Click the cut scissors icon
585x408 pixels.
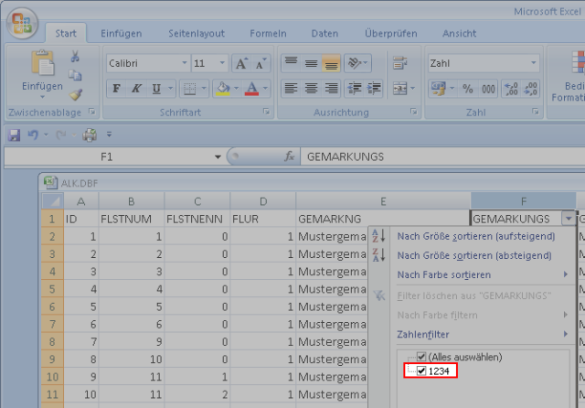(x=75, y=57)
